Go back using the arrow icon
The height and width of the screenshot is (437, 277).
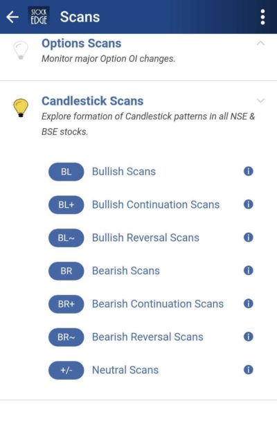pyautogui.click(x=12, y=17)
